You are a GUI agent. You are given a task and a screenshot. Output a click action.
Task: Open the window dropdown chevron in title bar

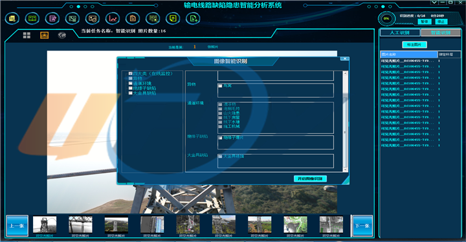(x=434, y=3)
